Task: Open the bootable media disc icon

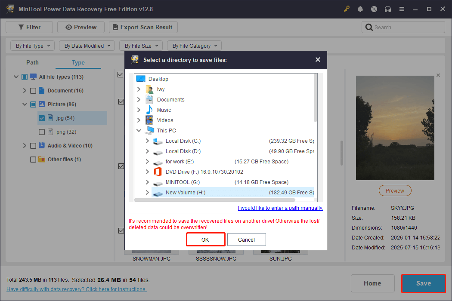Action: click(x=374, y=9)
